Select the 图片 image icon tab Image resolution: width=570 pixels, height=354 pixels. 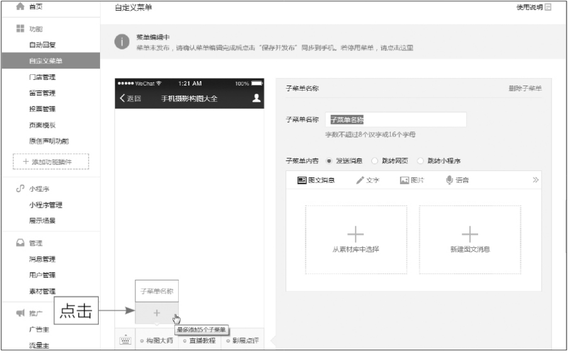click(405, 180)
